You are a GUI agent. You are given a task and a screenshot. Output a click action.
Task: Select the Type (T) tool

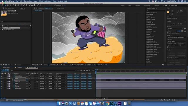click(26, 5)
